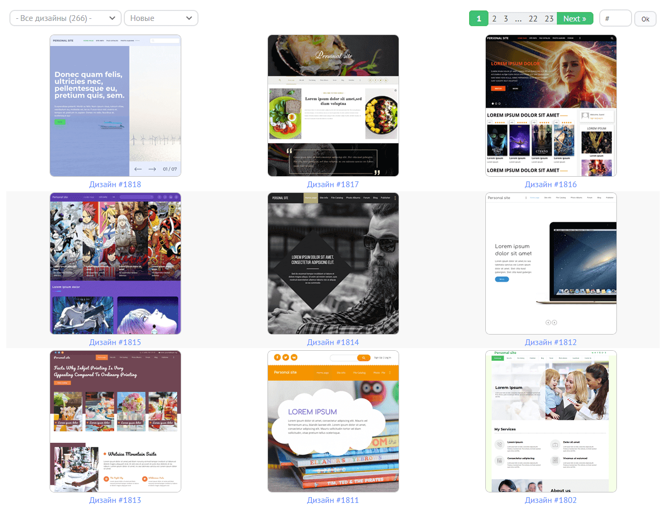Pick the black-and-white bearded man design thumbnail
Image resolution: width=665 pixels, height=505 pixels.
[x=333, y=263]
